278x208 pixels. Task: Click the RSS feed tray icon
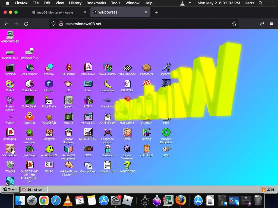tap(264, 190)
